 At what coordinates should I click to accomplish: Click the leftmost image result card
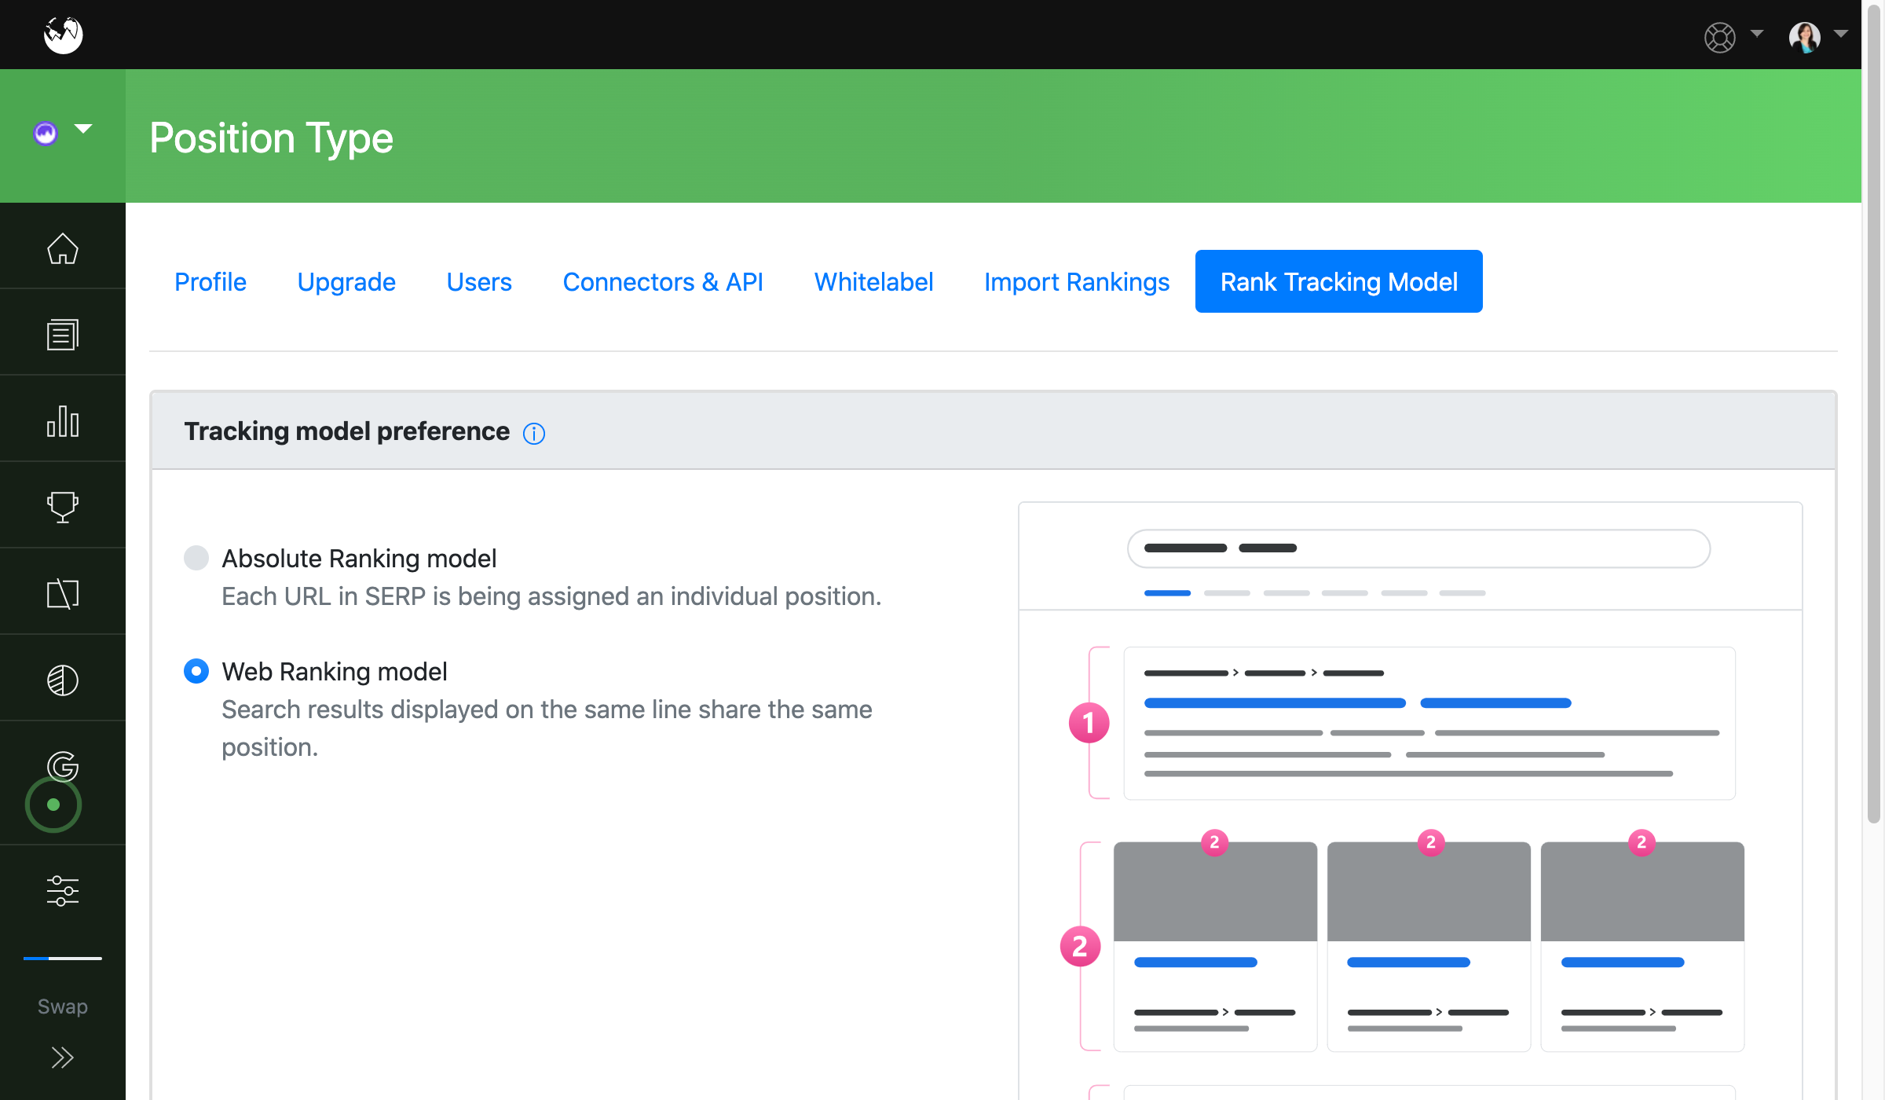(x=1215, y=946)
